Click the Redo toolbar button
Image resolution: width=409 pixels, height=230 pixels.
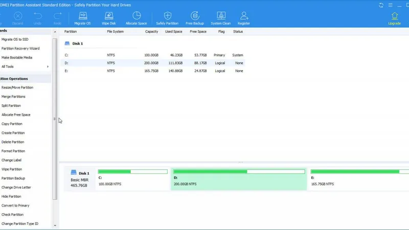57,18
